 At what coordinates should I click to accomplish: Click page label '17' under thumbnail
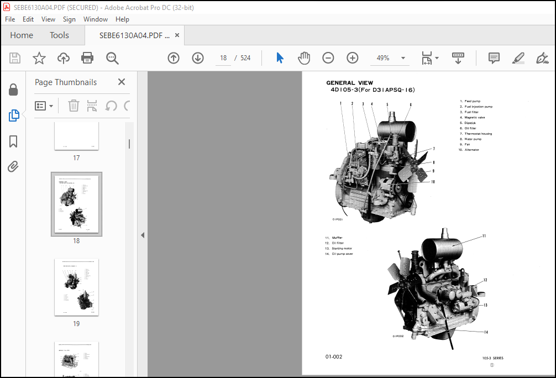76,158
